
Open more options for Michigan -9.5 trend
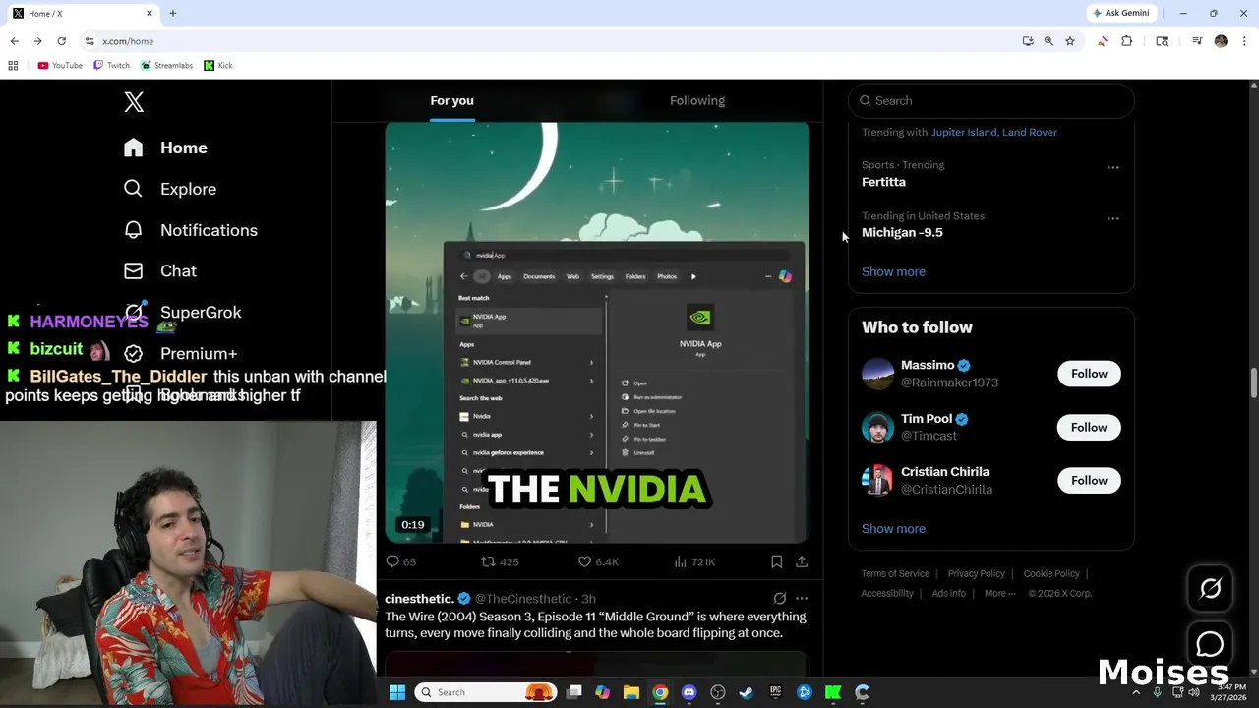point(1112,218)
